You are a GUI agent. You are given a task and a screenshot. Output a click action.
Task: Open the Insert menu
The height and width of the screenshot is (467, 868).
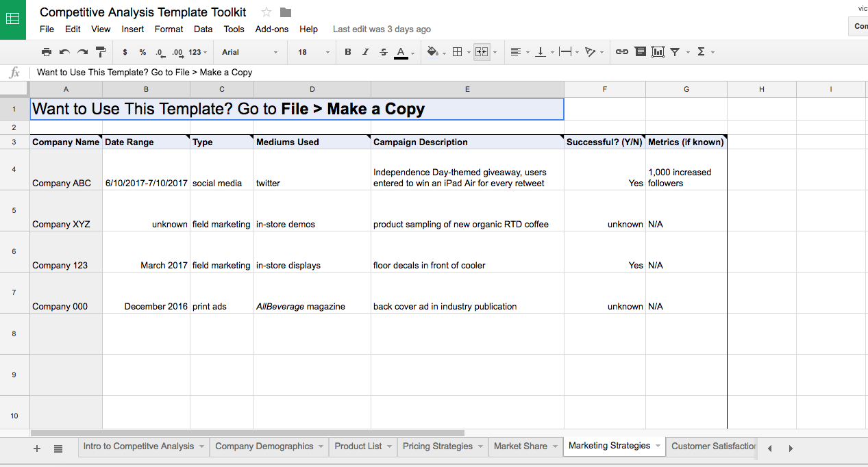[x=133, y=29]
